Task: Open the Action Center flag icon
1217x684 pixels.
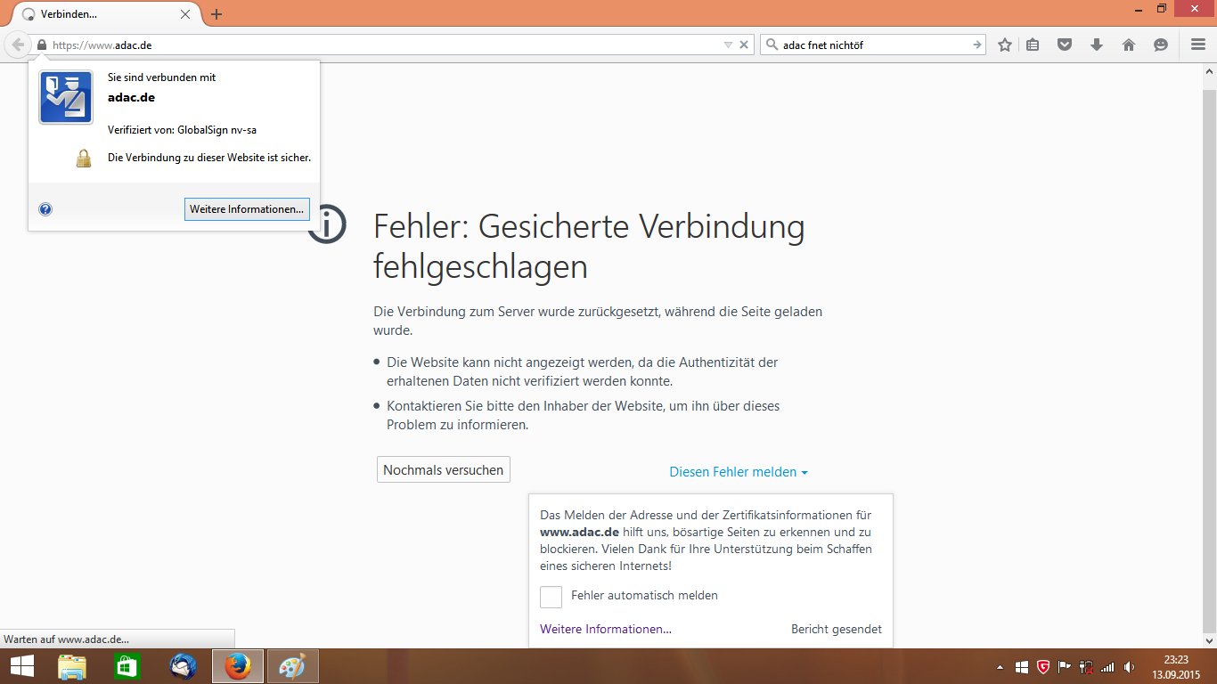Action: click(x=1064, y=667)
